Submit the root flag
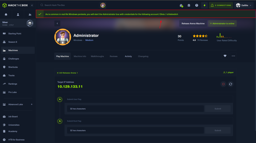 coord(218,131)
